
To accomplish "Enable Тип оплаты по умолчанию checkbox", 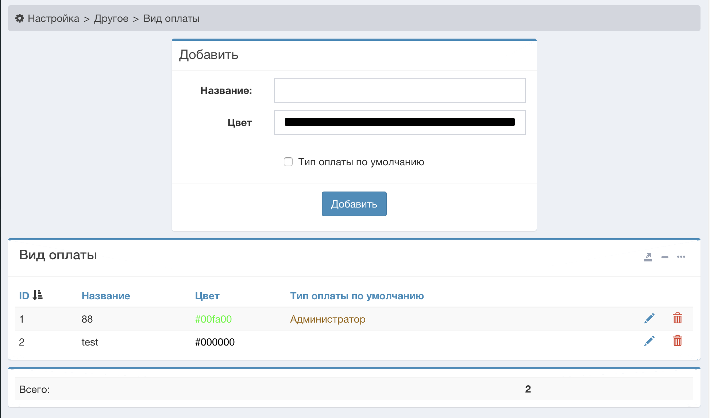I will [x=288, y=162].
